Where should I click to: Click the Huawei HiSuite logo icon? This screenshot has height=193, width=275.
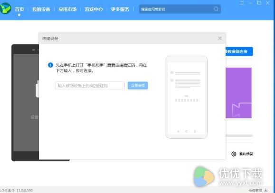(5, 8)
